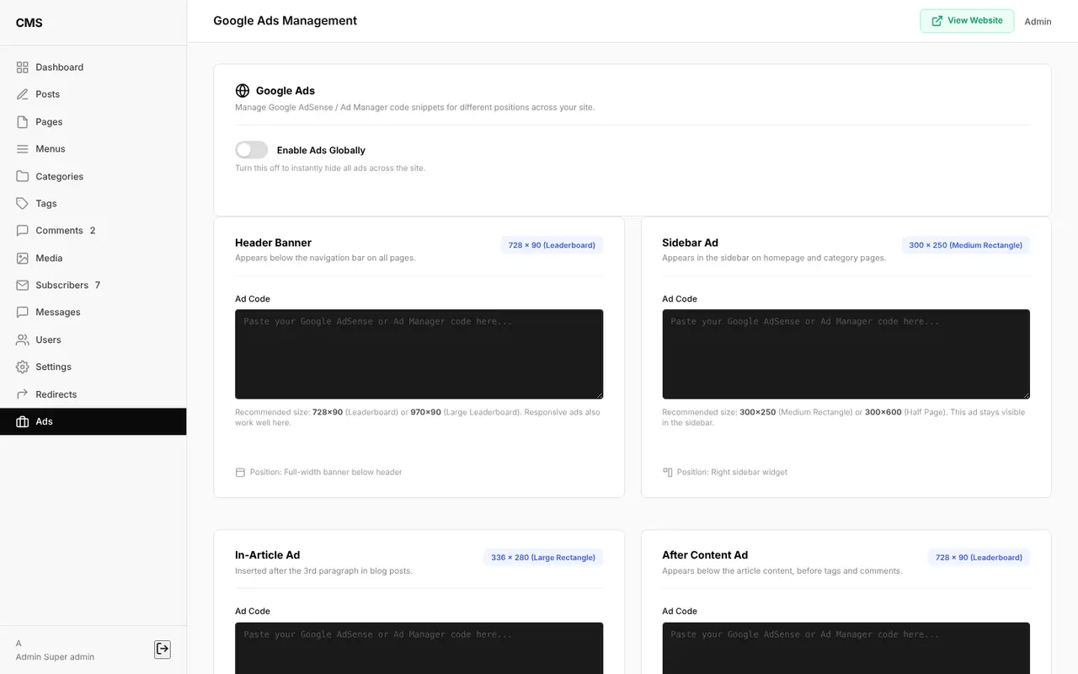Click the Messages chat icon
This screenshot has width=1078, height=674.
[22, 313]
